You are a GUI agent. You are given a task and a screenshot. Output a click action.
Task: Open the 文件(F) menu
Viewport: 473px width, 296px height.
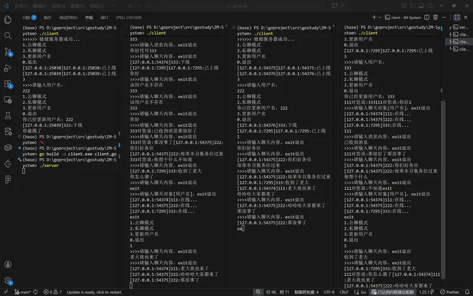point(21,6)
